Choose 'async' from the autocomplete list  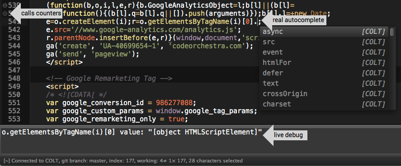324,32
